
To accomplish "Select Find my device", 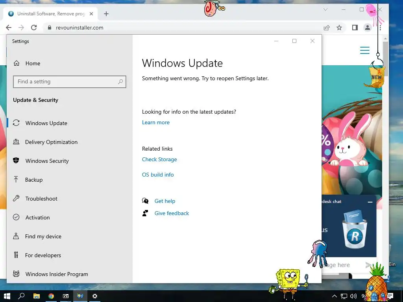I will point(43,236).
